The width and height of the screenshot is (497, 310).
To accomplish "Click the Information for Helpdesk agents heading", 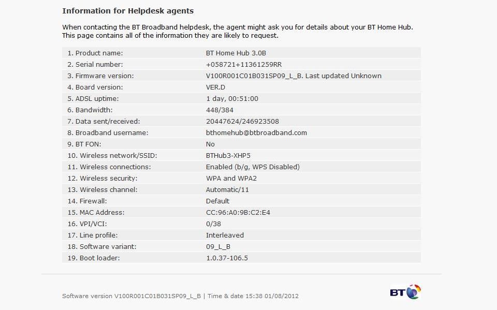I will point(128,11).
